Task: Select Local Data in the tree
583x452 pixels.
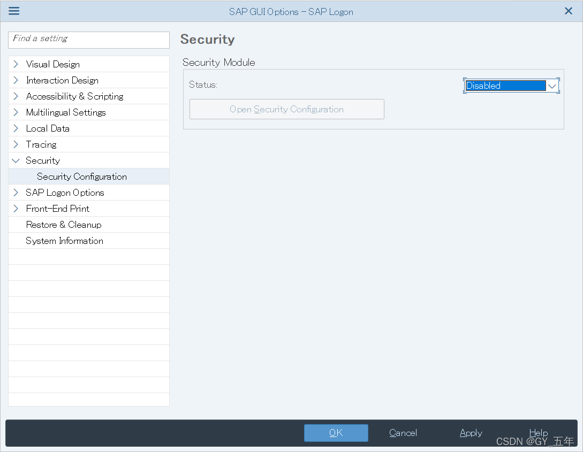Action: pyautogui.click(x=48, y=128)
